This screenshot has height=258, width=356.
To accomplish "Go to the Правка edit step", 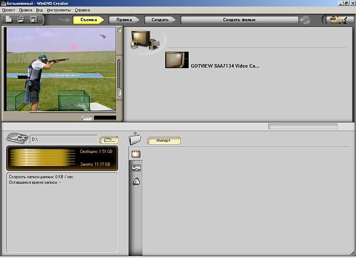I will [x=125, y=20].
